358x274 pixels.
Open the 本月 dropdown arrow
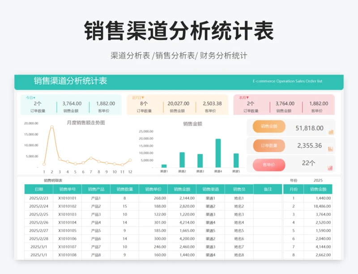click(x=247, y=97)
